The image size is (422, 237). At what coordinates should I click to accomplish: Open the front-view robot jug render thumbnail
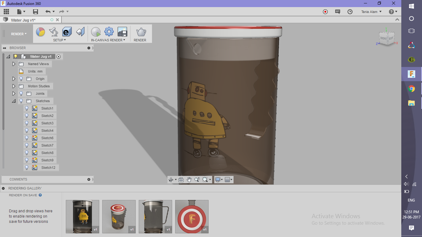(82, 217)
